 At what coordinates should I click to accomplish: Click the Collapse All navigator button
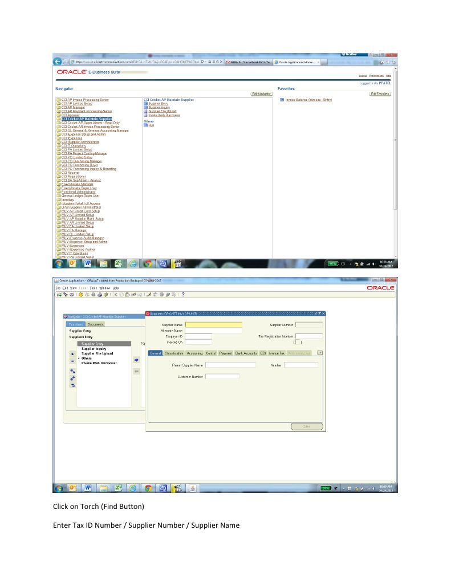coord(72,385)
